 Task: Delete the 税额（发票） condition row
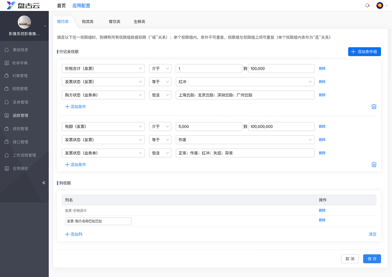point(322,126)
